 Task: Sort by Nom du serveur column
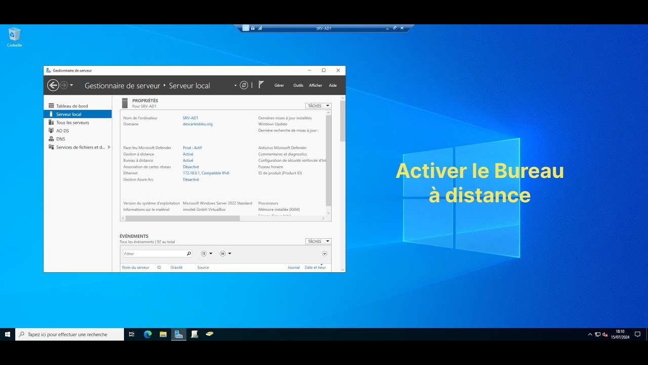[x=136, y=267]
